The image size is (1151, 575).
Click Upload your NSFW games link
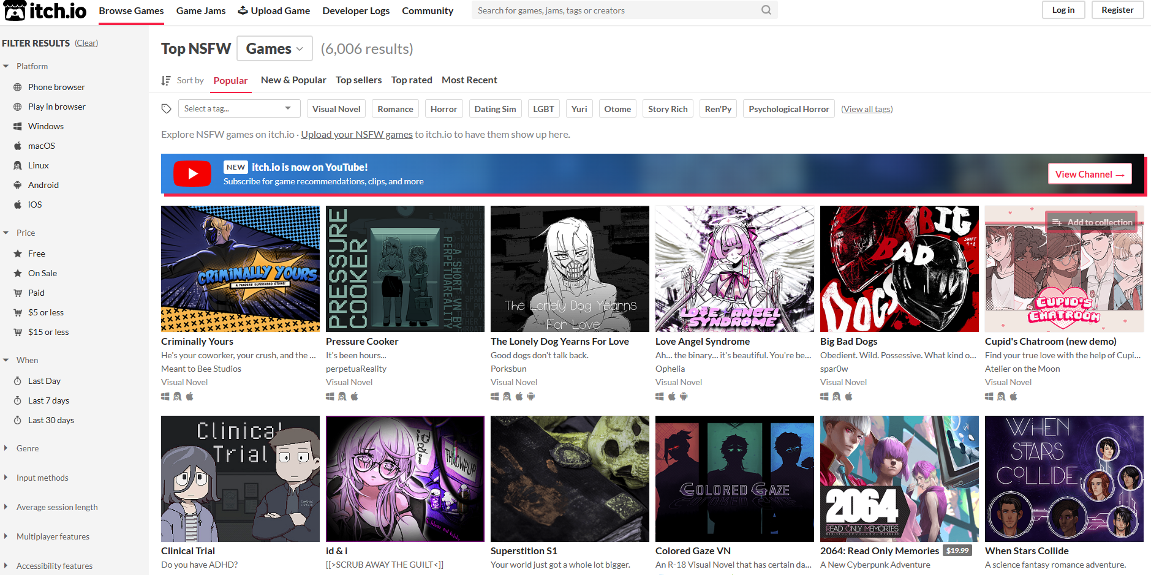(357, 134)
